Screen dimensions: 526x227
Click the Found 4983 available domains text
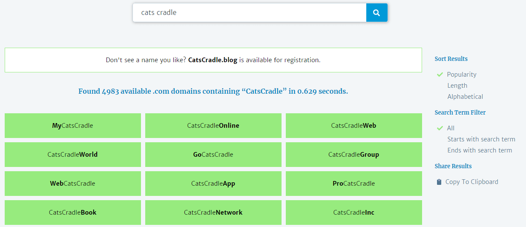pyautogui.click(x=213, y=91)
